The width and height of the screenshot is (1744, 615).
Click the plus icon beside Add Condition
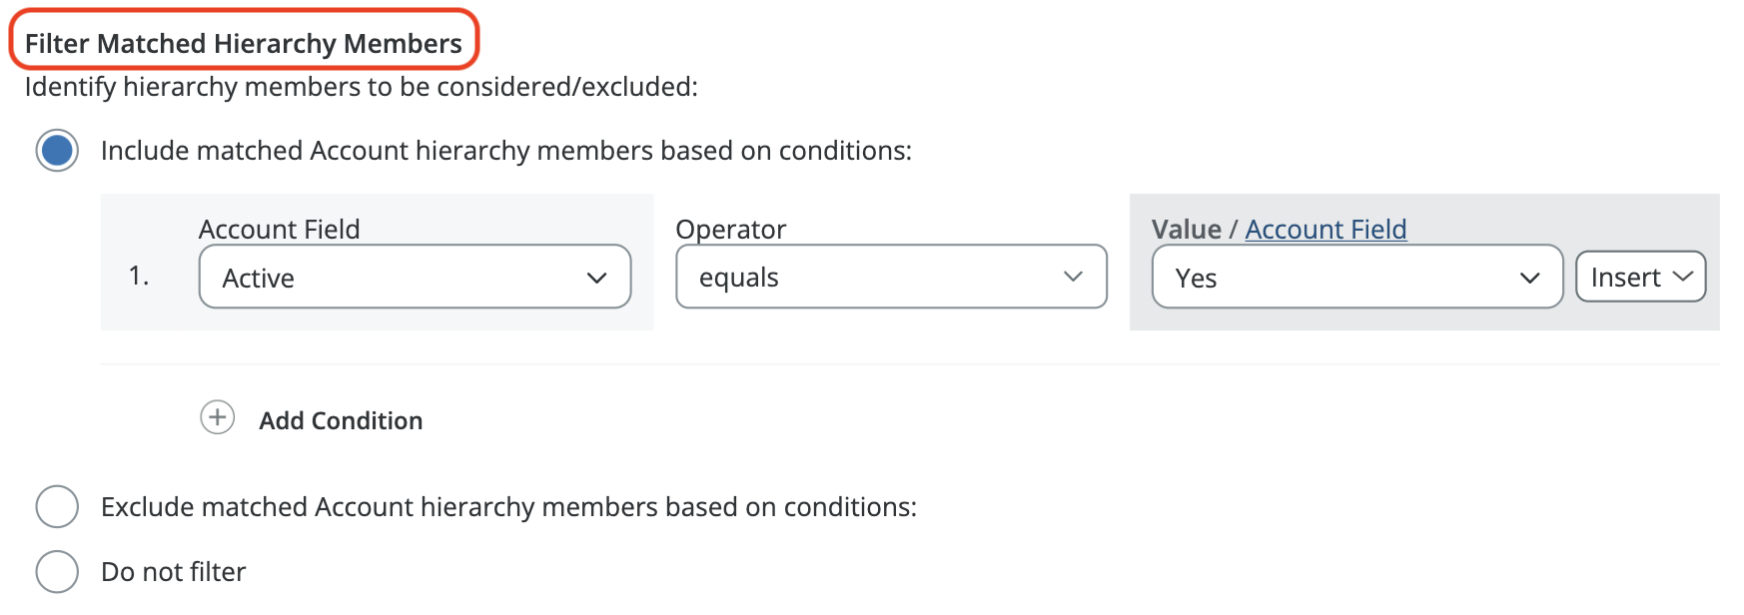click(x=217, y=417)
